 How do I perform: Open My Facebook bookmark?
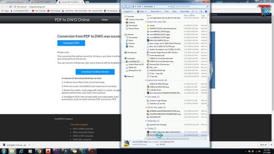coord(110,11)
